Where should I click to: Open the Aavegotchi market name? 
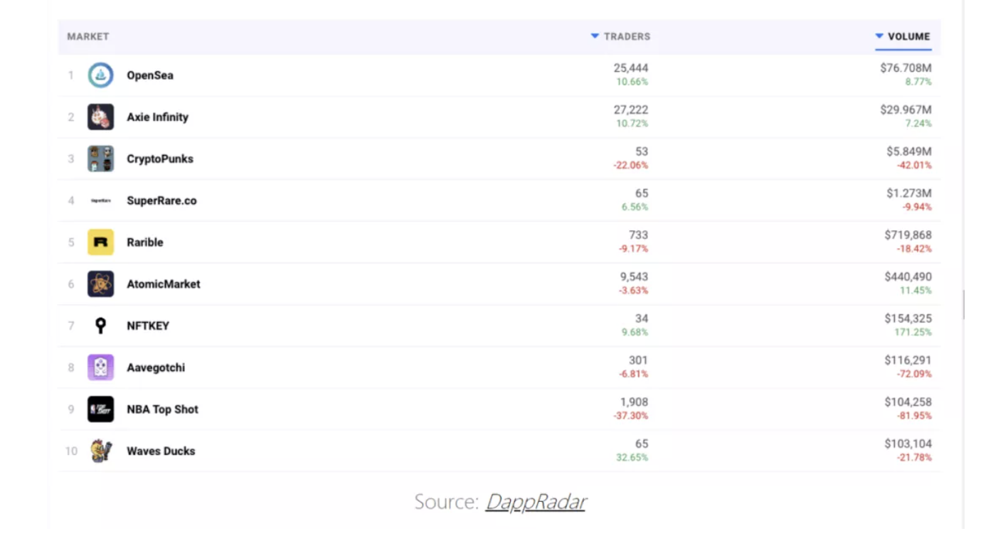click(156, 368)
